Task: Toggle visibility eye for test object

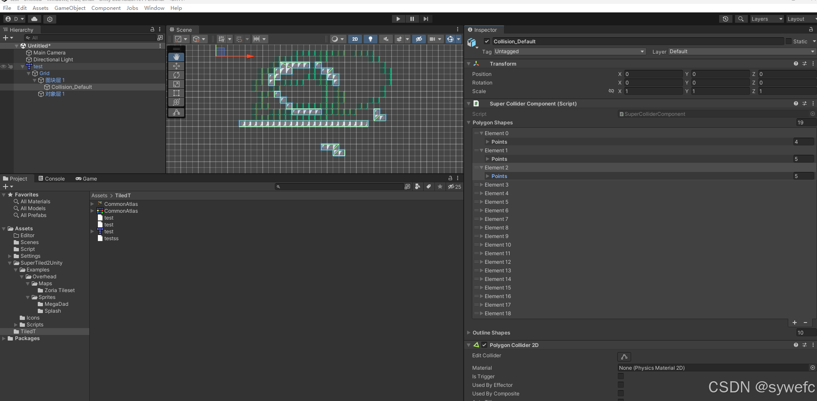Action: (3, 66)
